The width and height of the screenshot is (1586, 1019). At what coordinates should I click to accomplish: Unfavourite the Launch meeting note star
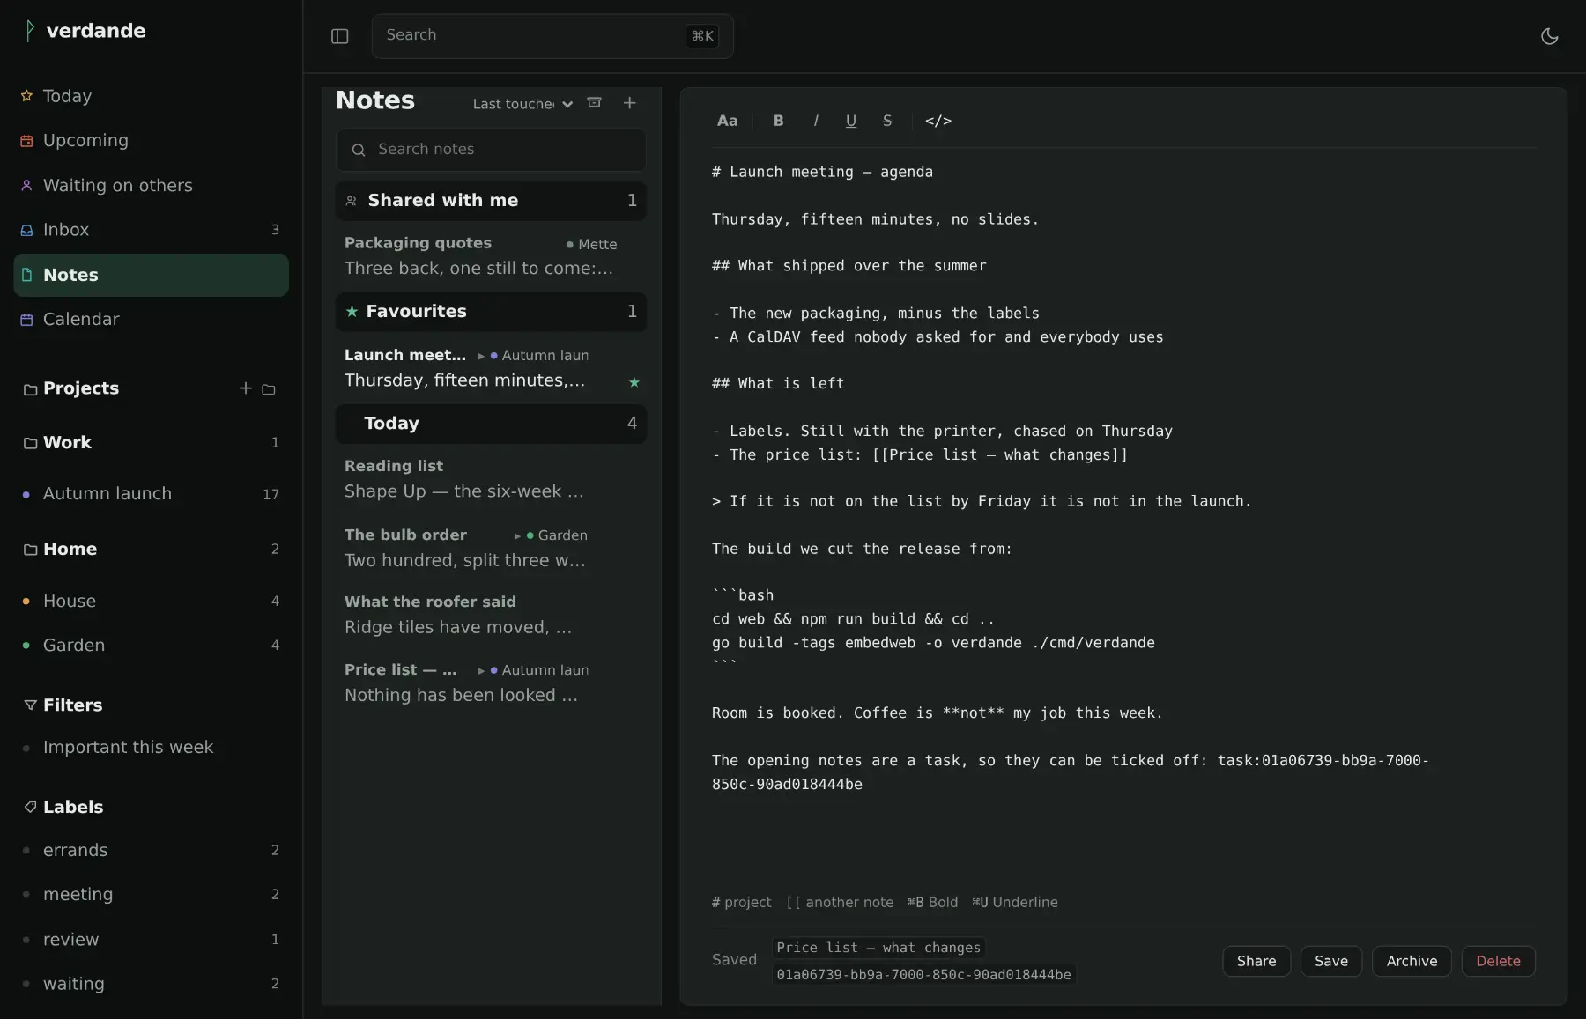pos(634,382)
